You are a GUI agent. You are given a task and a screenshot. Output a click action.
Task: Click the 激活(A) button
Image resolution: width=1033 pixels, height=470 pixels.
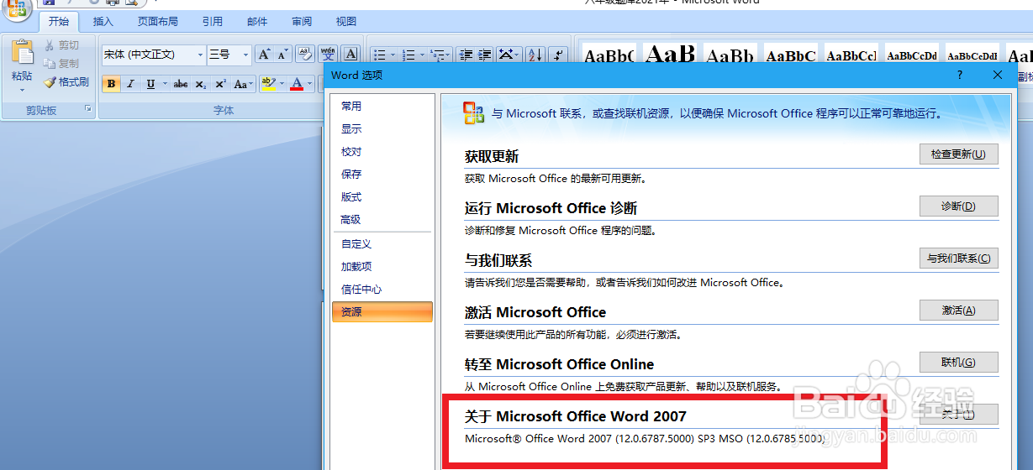pos(959,311)
